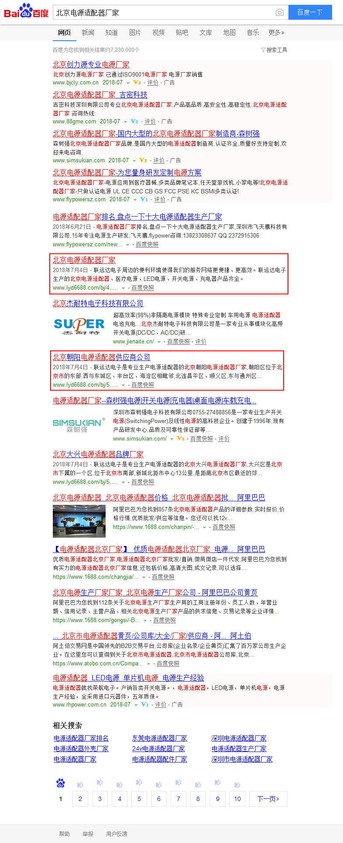Expand dropdown arrow next to www.flypowersz.com 2018-07
343x843 pixels.
[135, 199]
